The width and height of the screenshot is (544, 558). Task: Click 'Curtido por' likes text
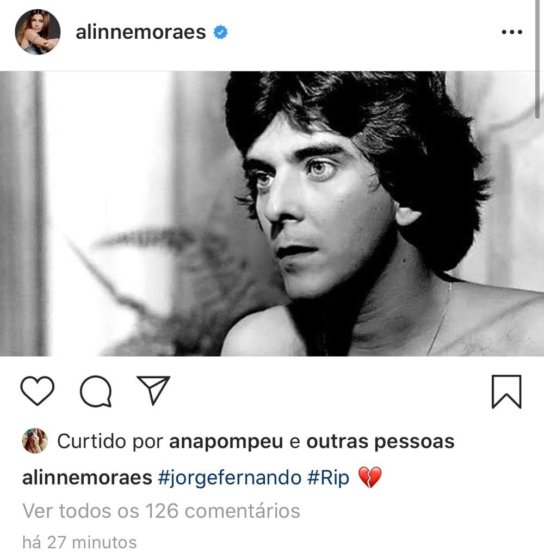(110, 441)
